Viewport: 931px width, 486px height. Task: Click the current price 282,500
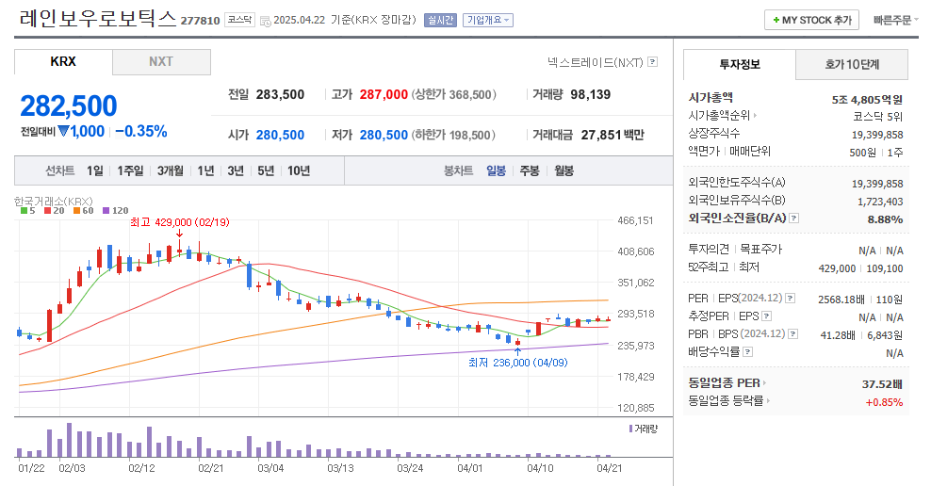pos(69,106)
